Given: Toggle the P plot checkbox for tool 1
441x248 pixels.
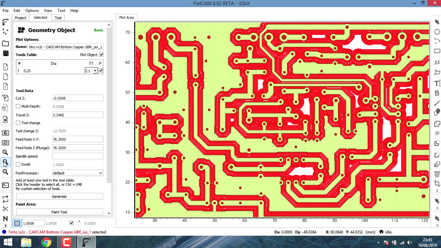Looking at the screenshot, I should 101,71.
